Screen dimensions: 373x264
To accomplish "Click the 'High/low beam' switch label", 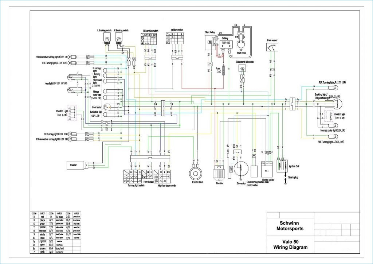I will 167,186.
